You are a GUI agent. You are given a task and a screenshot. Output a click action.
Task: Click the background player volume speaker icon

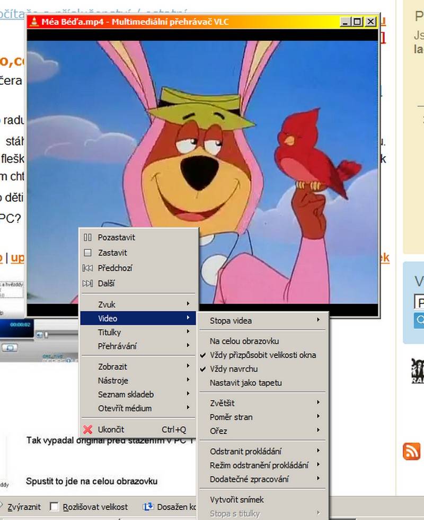pyautogui.click(x=39, y=335)
